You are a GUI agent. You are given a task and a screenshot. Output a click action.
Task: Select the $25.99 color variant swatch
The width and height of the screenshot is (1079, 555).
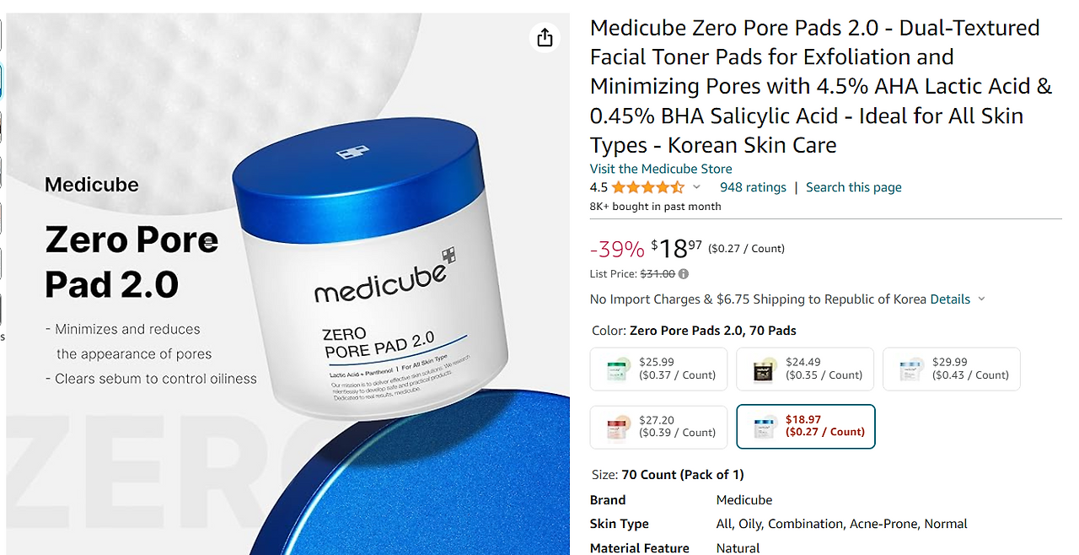tap(658, 369)
